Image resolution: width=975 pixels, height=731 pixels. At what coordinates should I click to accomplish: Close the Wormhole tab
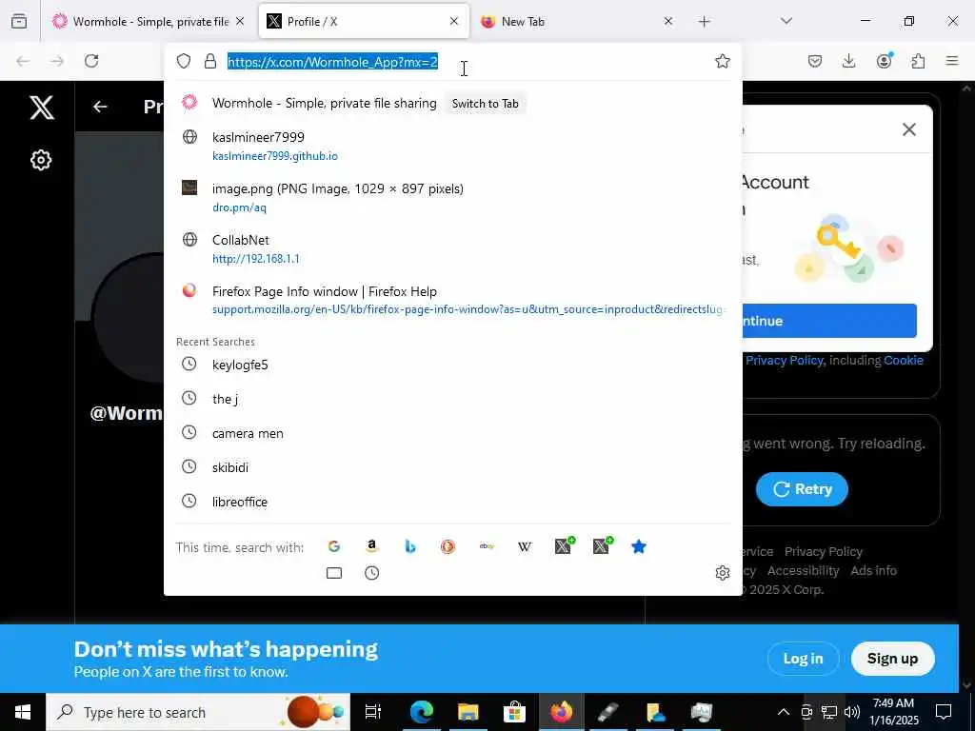point(240,21)
